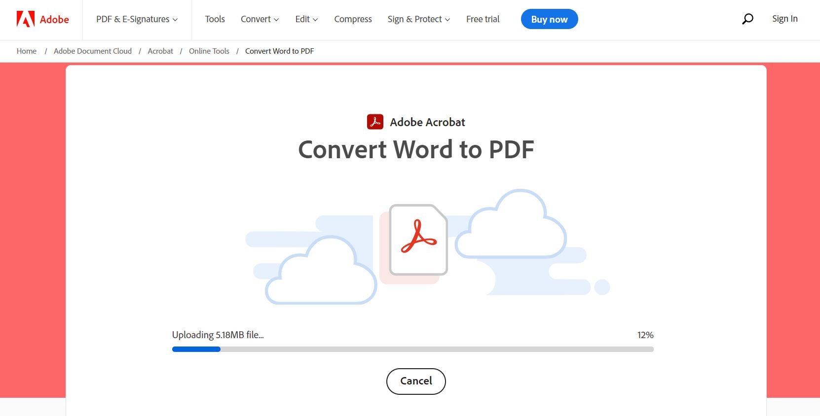This screenshot has width=820, height=416.
Task: Click the Uploading 5.18MB file status text
Action: tap(218, 335)
